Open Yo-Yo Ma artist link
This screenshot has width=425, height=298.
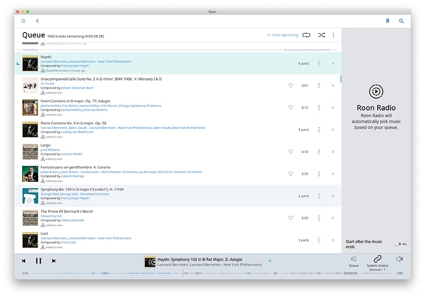coord(47,84)
